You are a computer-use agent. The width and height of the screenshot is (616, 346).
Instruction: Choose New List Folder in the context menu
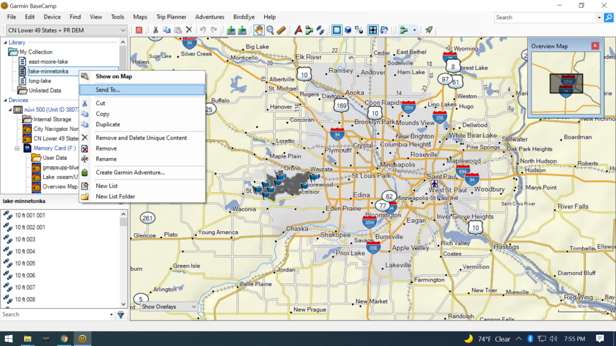[x=142, y=196]
